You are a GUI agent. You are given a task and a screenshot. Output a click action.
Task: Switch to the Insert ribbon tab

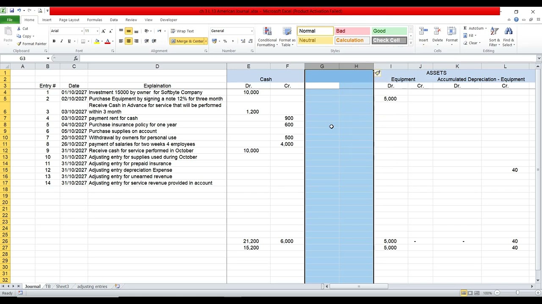(47, 20)
